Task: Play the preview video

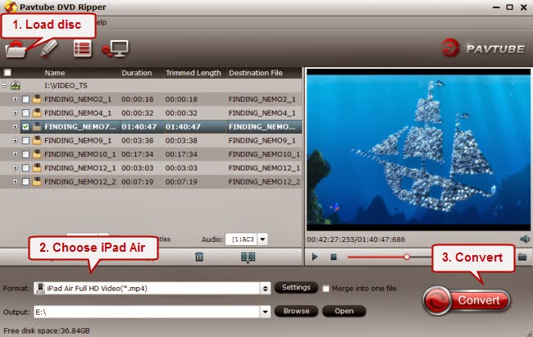Action: coord(315,257)
